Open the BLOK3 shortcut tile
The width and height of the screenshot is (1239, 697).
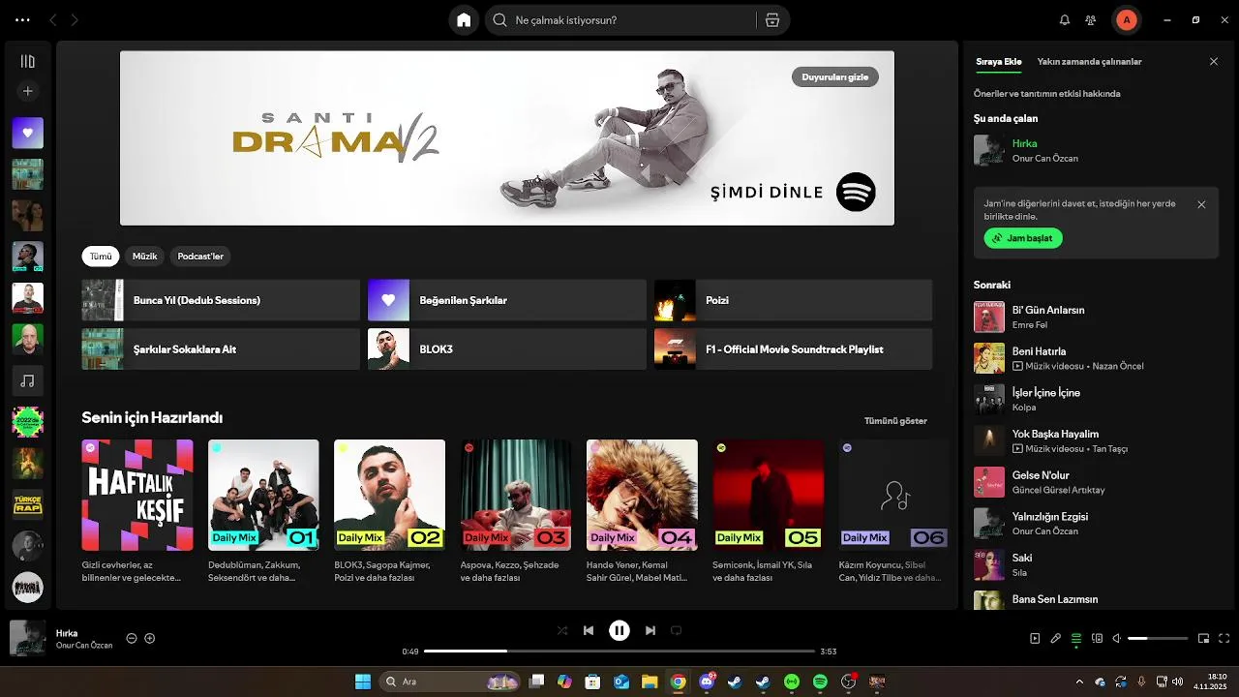click(x=506, y=348)
